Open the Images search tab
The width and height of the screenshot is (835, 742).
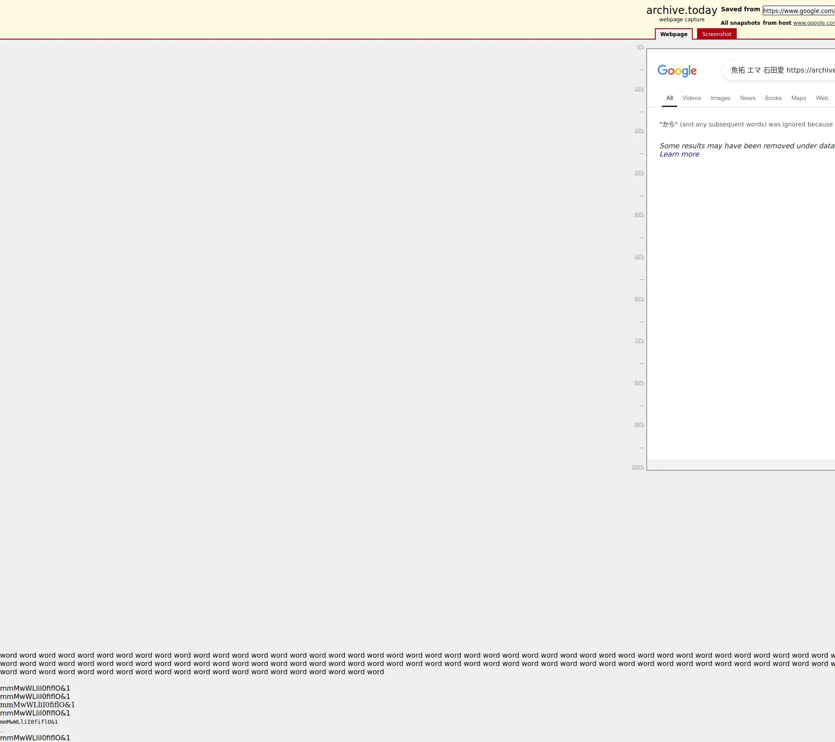720,98
